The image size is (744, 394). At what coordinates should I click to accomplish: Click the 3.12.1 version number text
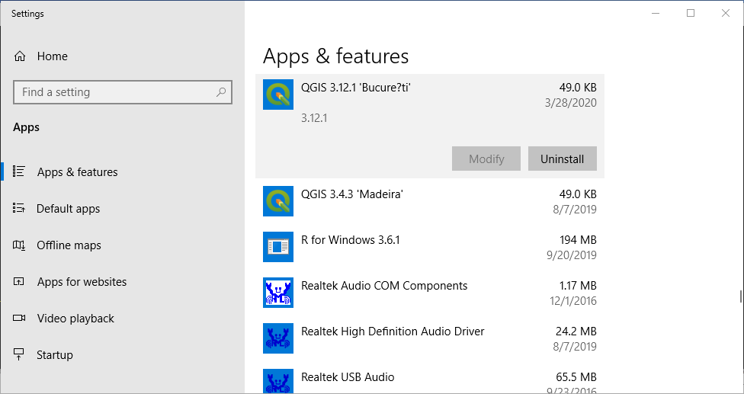[314, 118]
